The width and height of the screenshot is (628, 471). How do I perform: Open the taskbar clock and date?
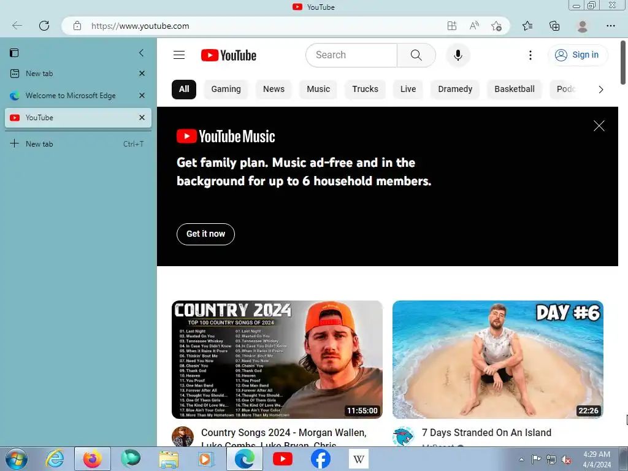tap(597, 459)
